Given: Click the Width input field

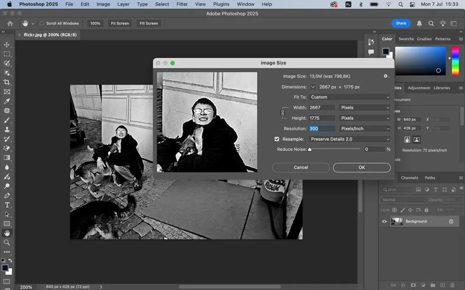Looking at the screenshot, I should click(322, 107).
